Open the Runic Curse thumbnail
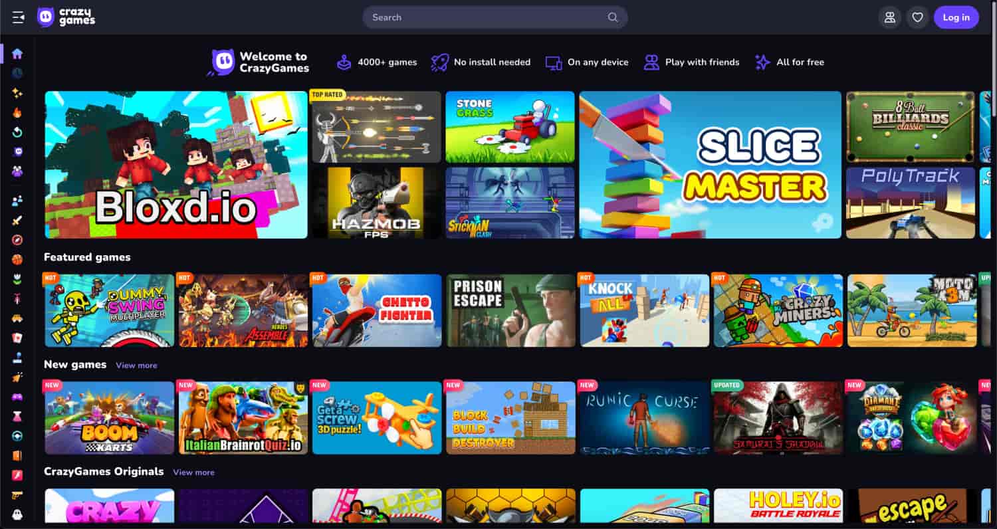Image resolution: width=997 pixels, height=529 pixels. point(645,417)
